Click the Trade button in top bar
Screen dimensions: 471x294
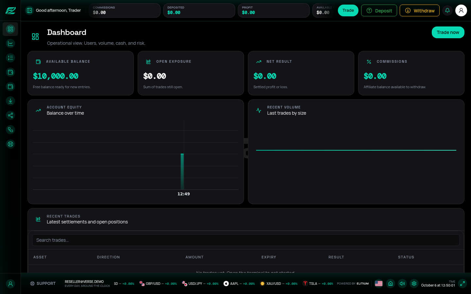(348, 10)
